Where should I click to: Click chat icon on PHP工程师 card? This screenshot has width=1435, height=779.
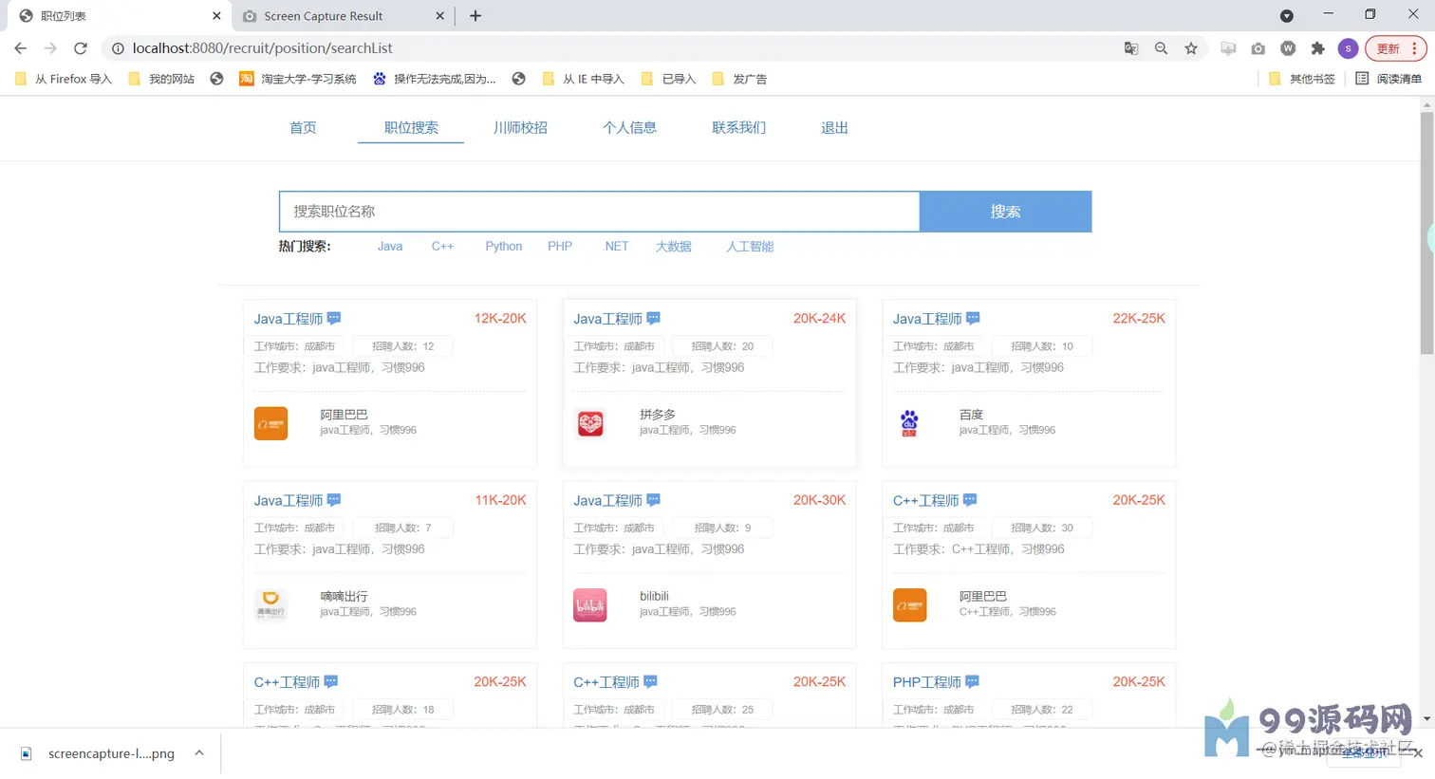click(972, 681)
